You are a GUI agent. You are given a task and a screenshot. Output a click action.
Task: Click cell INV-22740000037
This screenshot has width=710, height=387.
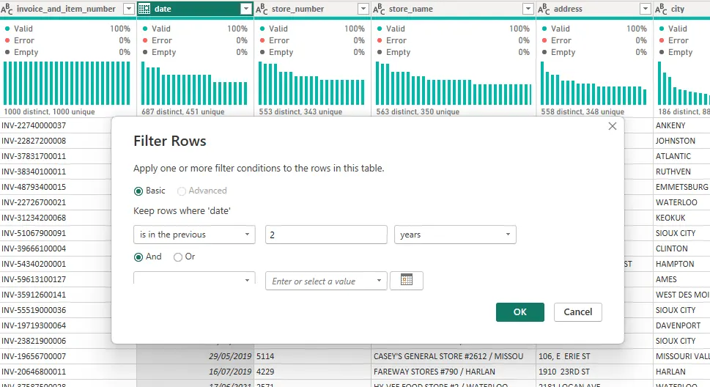click(56, 125)
